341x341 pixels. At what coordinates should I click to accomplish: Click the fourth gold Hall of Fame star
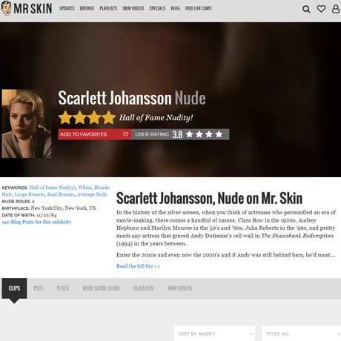point(109,117)
